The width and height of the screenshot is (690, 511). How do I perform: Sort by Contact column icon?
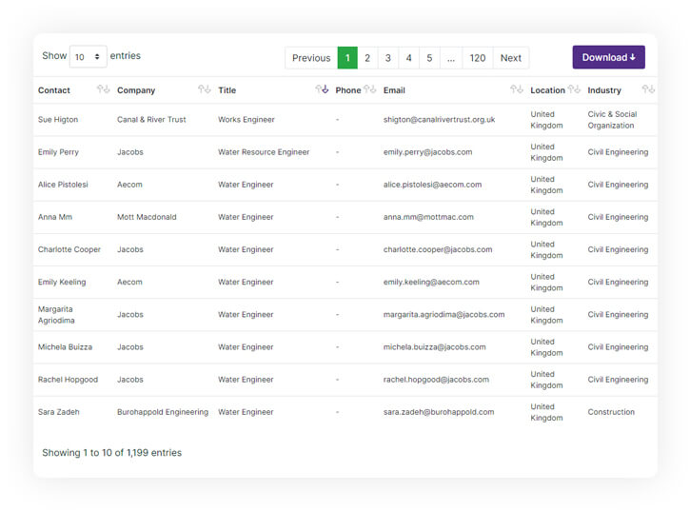coord(103,89)
